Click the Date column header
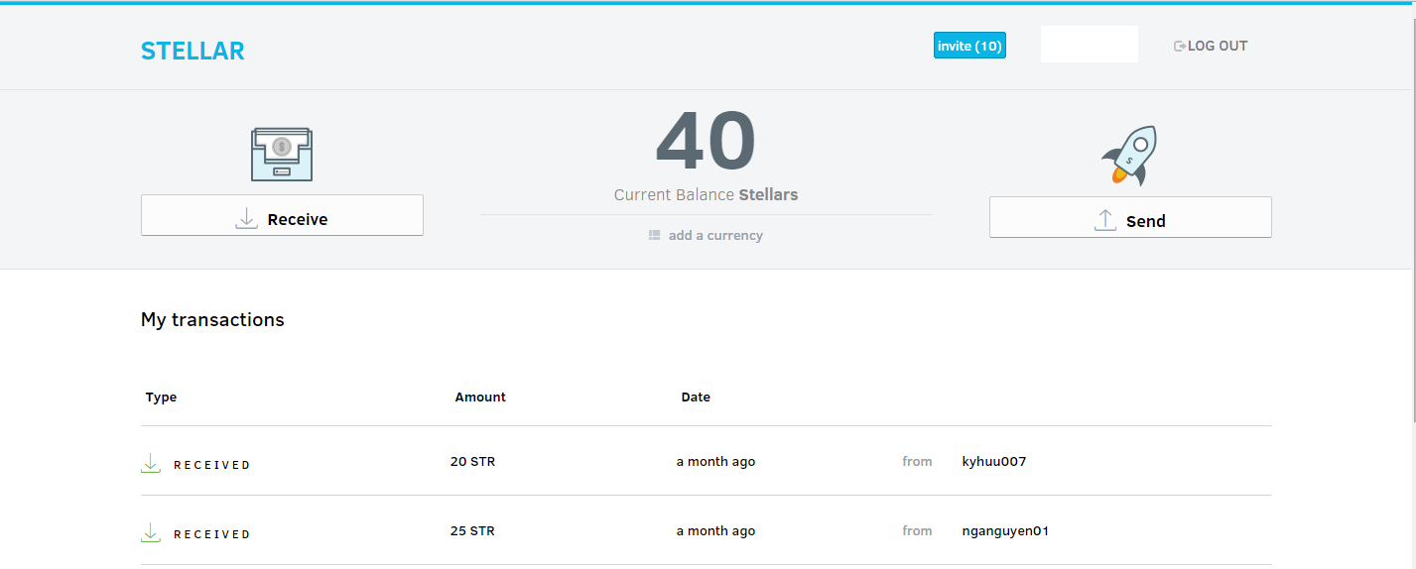This screenshot has height=569, width=1416. [x=696, y=398]
